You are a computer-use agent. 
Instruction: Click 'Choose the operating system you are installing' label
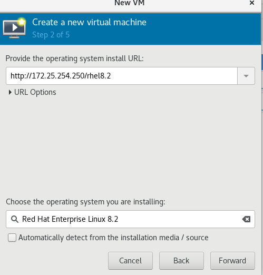tap(85, 202)
